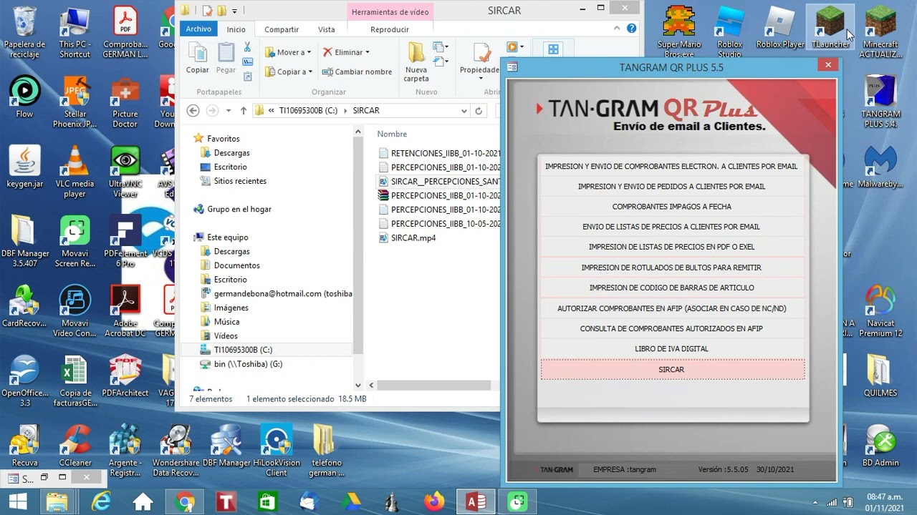Screen dimensions: 917x515
Task: Select the TLauncher desktop icon
Action: (830, 29)
